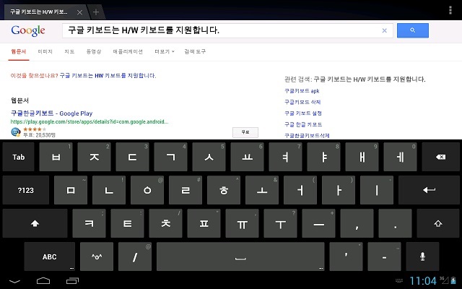Viewport: 462px width, 289px height.
Task: Open related search 구글 한글 키보드
Action: pos(303,124)
